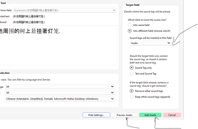Click the pink Cancel button
Viewport: 198px width, 129px height.
click(x=172, y=115)
